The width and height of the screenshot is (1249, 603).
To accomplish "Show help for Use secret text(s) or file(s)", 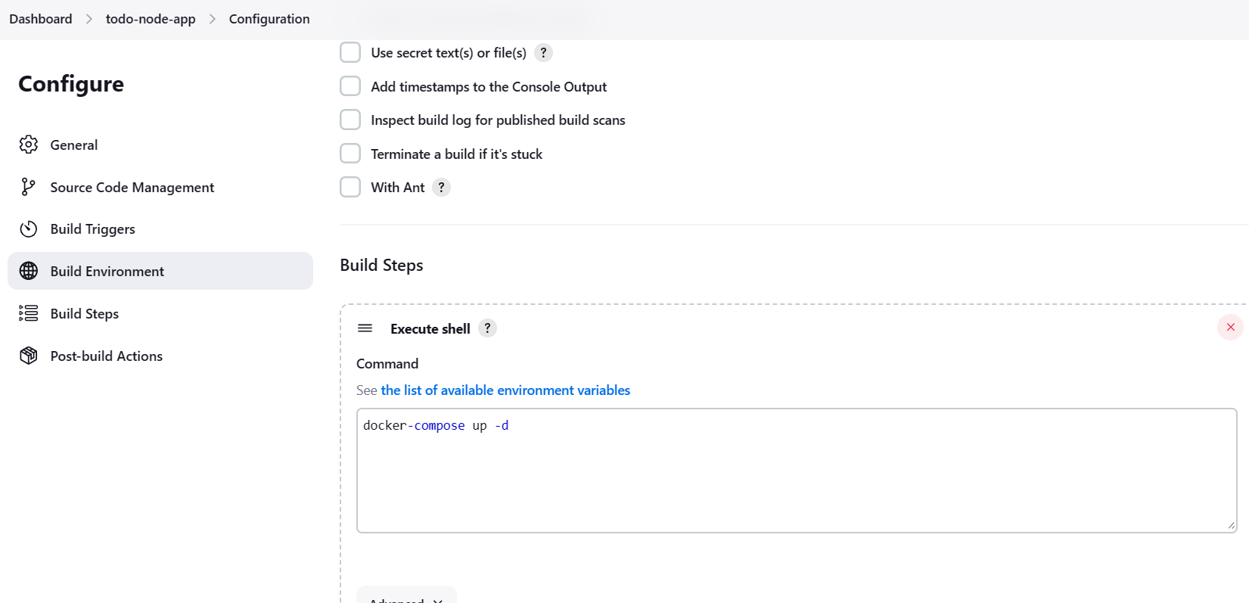I will pos(543,53).
